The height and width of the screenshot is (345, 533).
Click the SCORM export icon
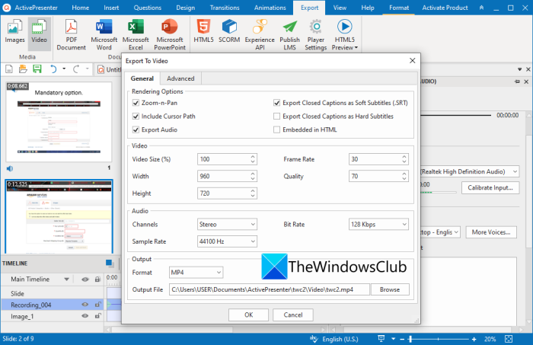229,27
